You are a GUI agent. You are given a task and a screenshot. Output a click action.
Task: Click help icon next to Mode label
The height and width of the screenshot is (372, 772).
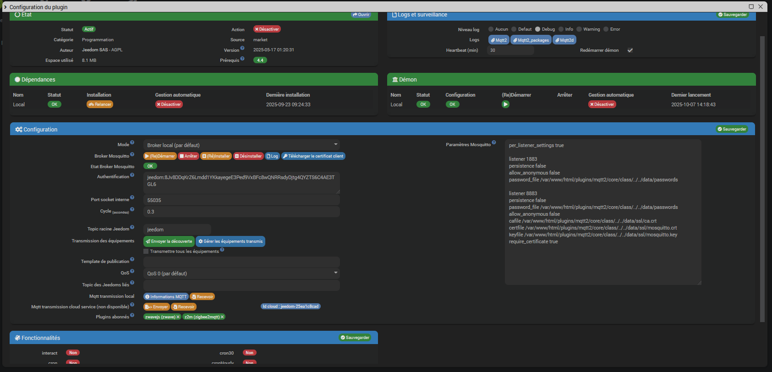click(x=132, y=143)
